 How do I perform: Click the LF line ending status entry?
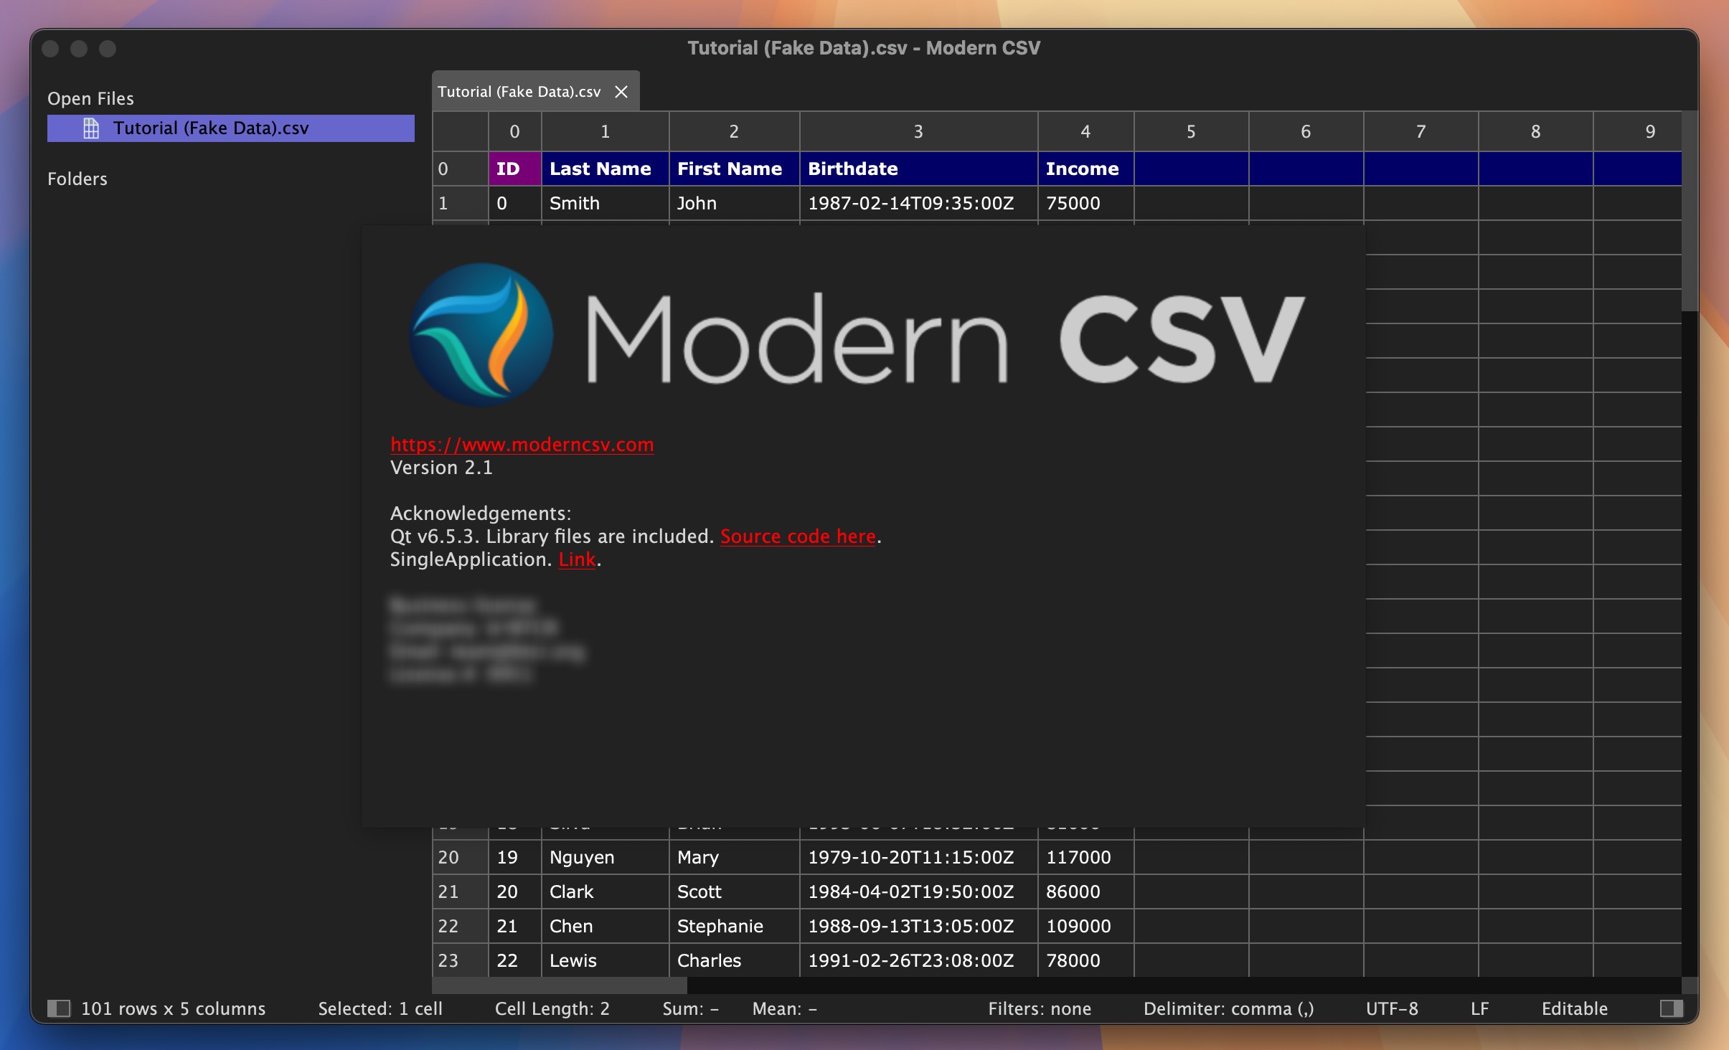point(1479,1008)
